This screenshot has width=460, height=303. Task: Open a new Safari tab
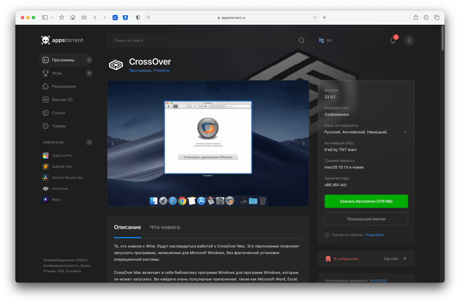tap(324, 18)
